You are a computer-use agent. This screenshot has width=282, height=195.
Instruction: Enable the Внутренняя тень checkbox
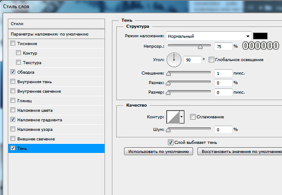pyautogui.click(x=13, y=81)
